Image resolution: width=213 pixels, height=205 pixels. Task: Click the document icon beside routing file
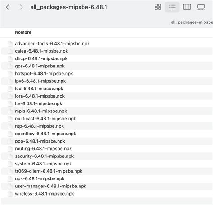pos(10,149)
